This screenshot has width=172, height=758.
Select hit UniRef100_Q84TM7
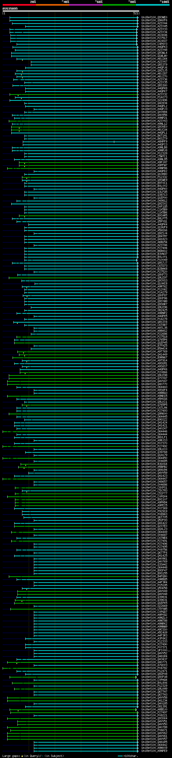pos(154,236)
